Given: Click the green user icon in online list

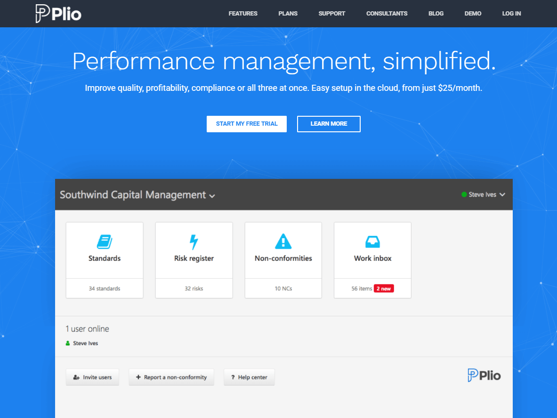Looking at the screenshot, I should [68, 343].
